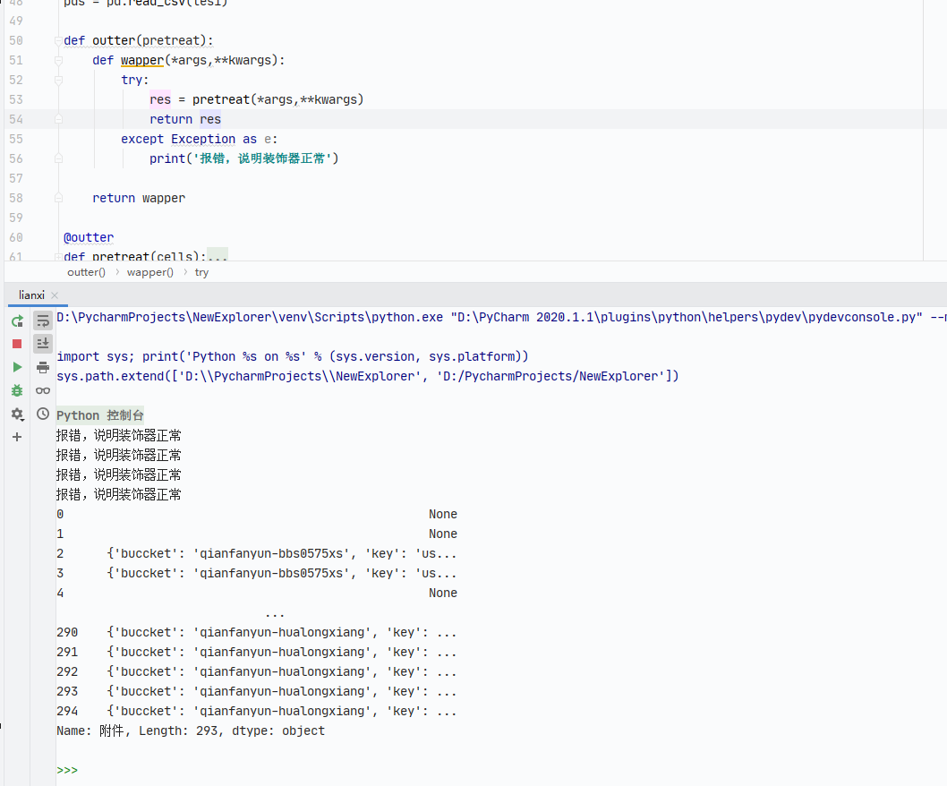Select the lianxi console tab
This screenshot has height=786, width=947.
31,295
